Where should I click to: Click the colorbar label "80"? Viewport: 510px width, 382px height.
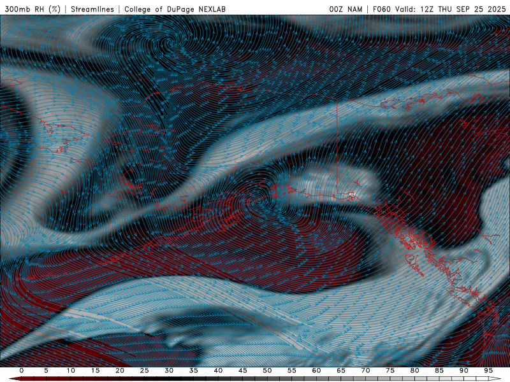pyautogui.click(x=414, y=371)
